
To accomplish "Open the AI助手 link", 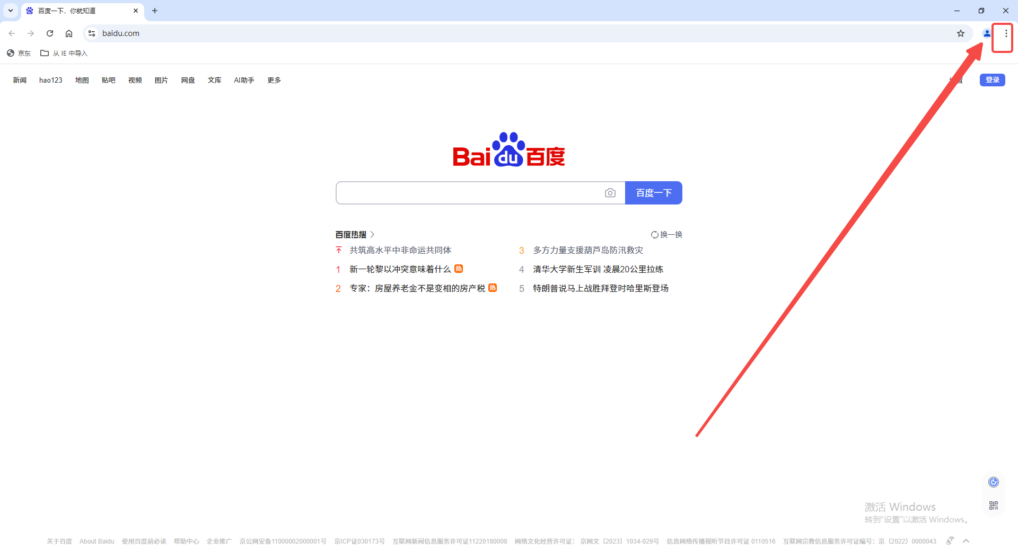I will click(x=244, y=80).
